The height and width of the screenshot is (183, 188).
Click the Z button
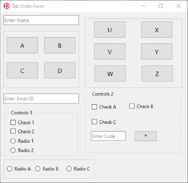pyautogui.click(x=157, y=73)
